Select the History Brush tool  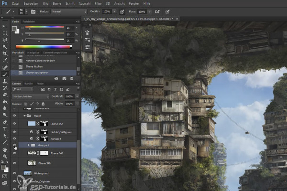click(x=5, y=88)
